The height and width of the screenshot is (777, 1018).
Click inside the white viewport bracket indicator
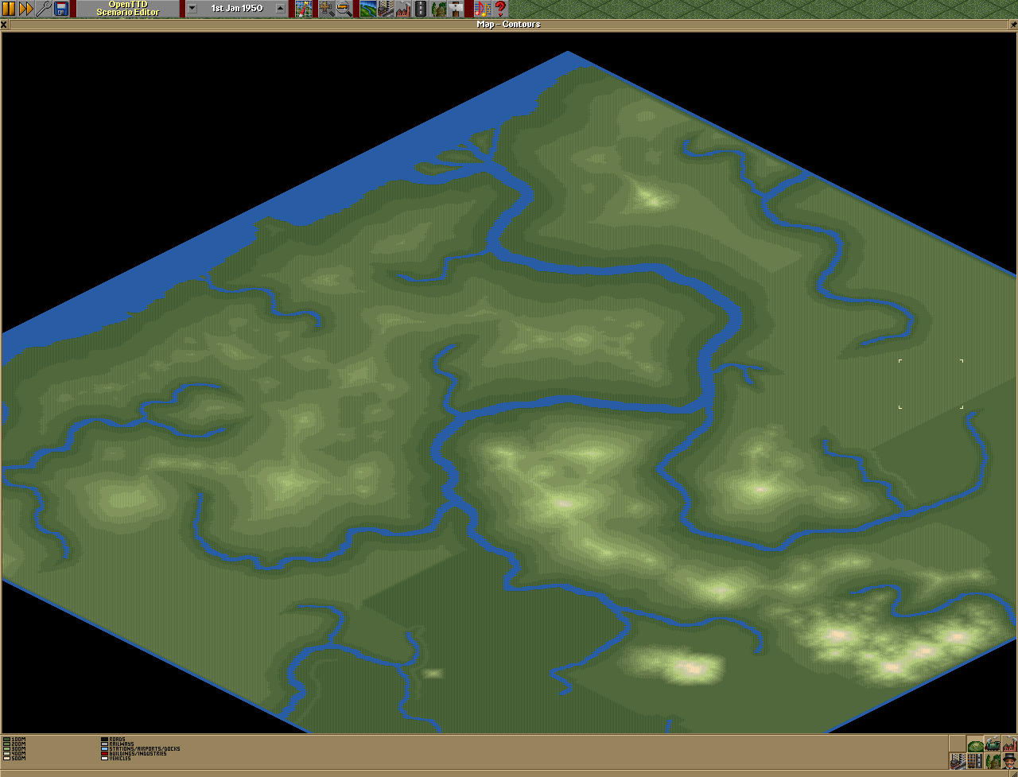tap(931, 384)
